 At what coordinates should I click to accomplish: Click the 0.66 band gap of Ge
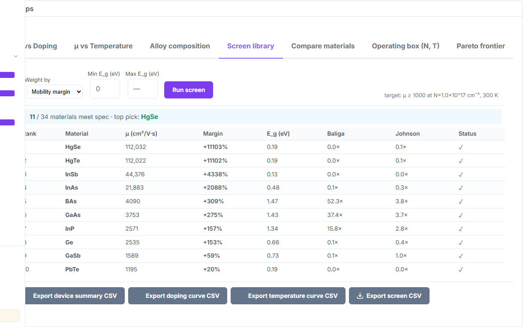coord(273,242)
